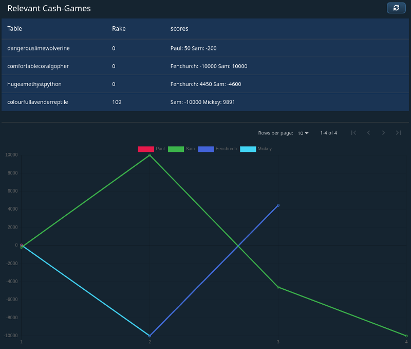The height and width of the screenshot is (349, 411).
Task: Click Sam's peak data point at 10000
Action: 150,155
